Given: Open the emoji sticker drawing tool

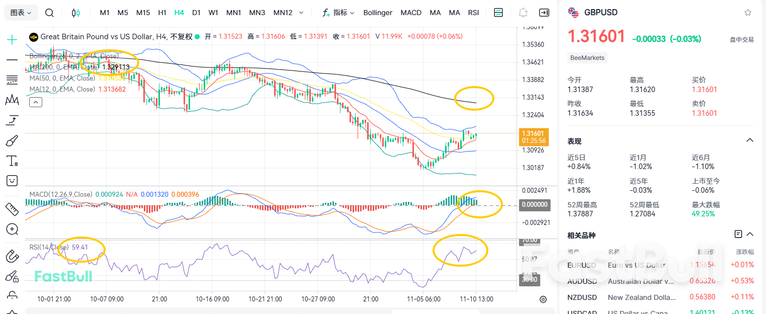Looking at the screenshot, I should [x=11, y=180].
